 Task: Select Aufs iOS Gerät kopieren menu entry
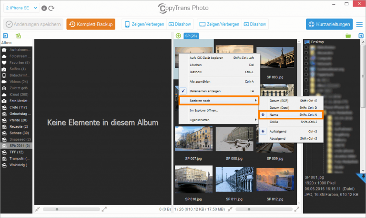pyautogui.click(x=206, y=57)
